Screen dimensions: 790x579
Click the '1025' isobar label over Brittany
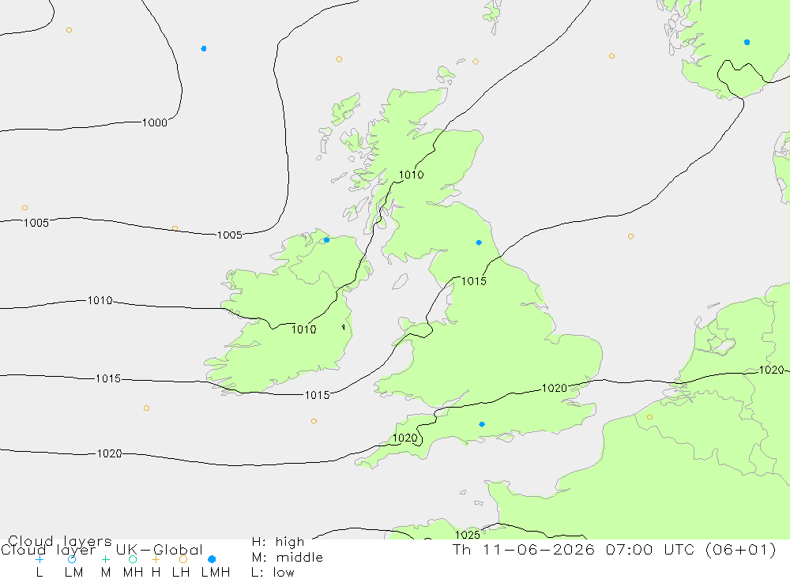coord(468,535)
